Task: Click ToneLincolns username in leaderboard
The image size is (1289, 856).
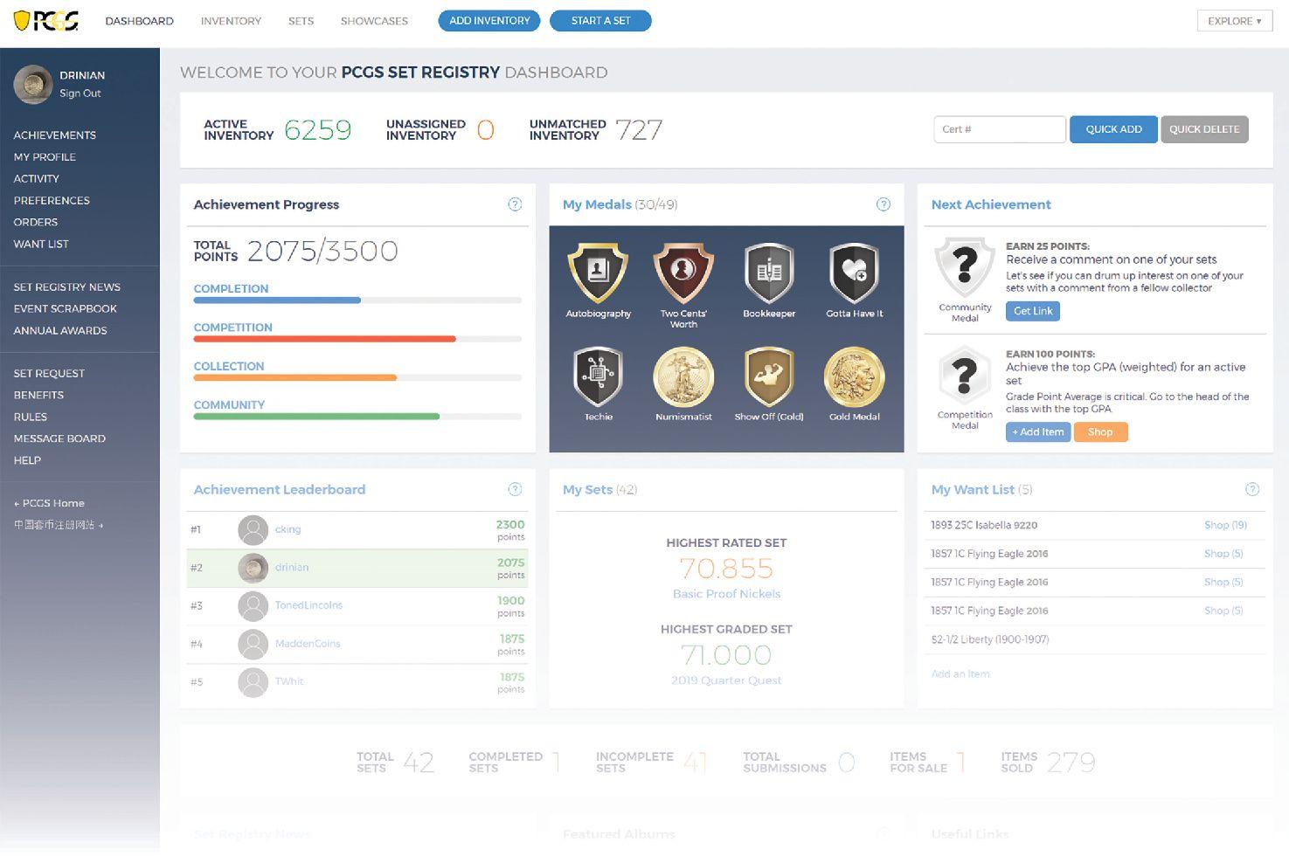Action: pyautogui.click(x=308, y=605)
